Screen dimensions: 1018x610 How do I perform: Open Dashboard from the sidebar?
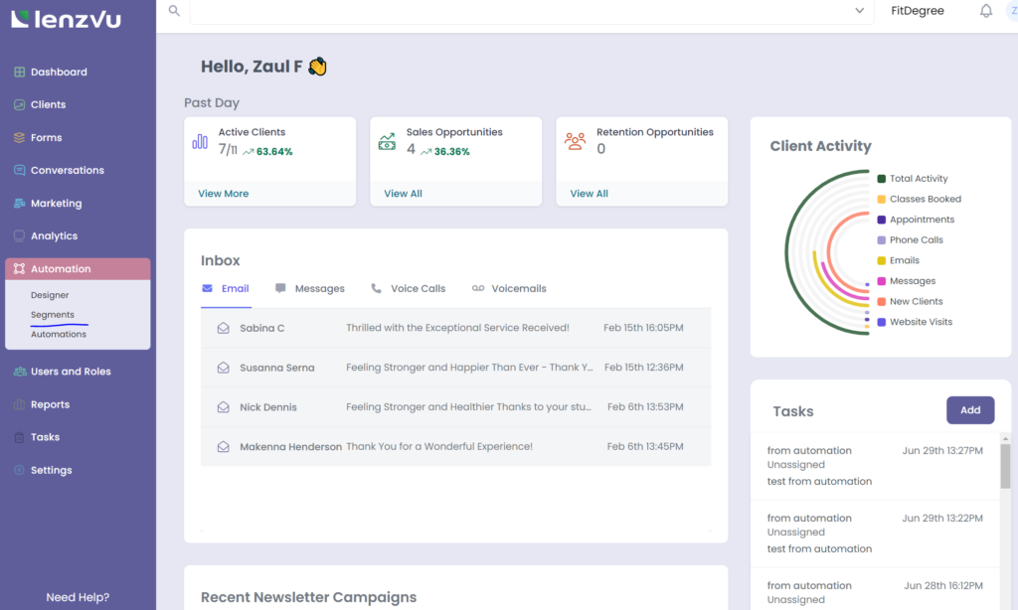click(58, 73)
